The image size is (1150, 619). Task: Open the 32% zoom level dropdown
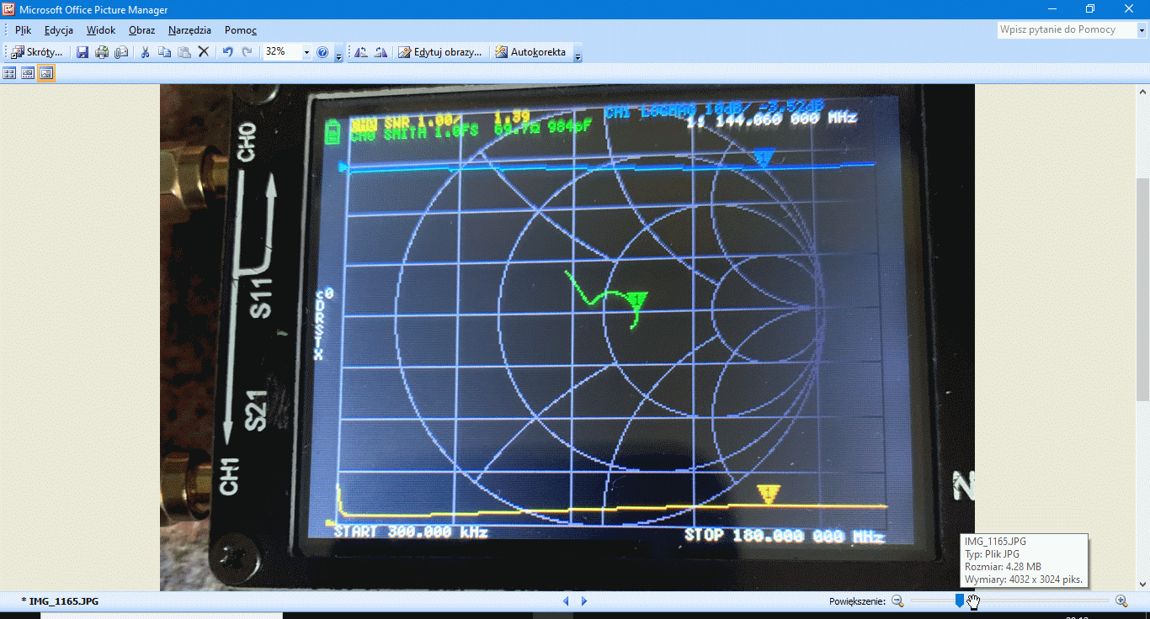click(306, 52)
